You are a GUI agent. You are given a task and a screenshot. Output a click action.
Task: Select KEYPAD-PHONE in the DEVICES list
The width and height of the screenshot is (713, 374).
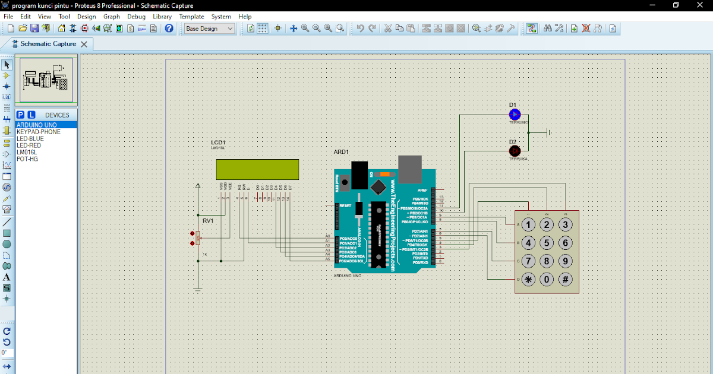point(39,132)
